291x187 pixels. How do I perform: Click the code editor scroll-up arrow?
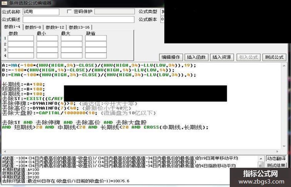click(x=284, y=66)
